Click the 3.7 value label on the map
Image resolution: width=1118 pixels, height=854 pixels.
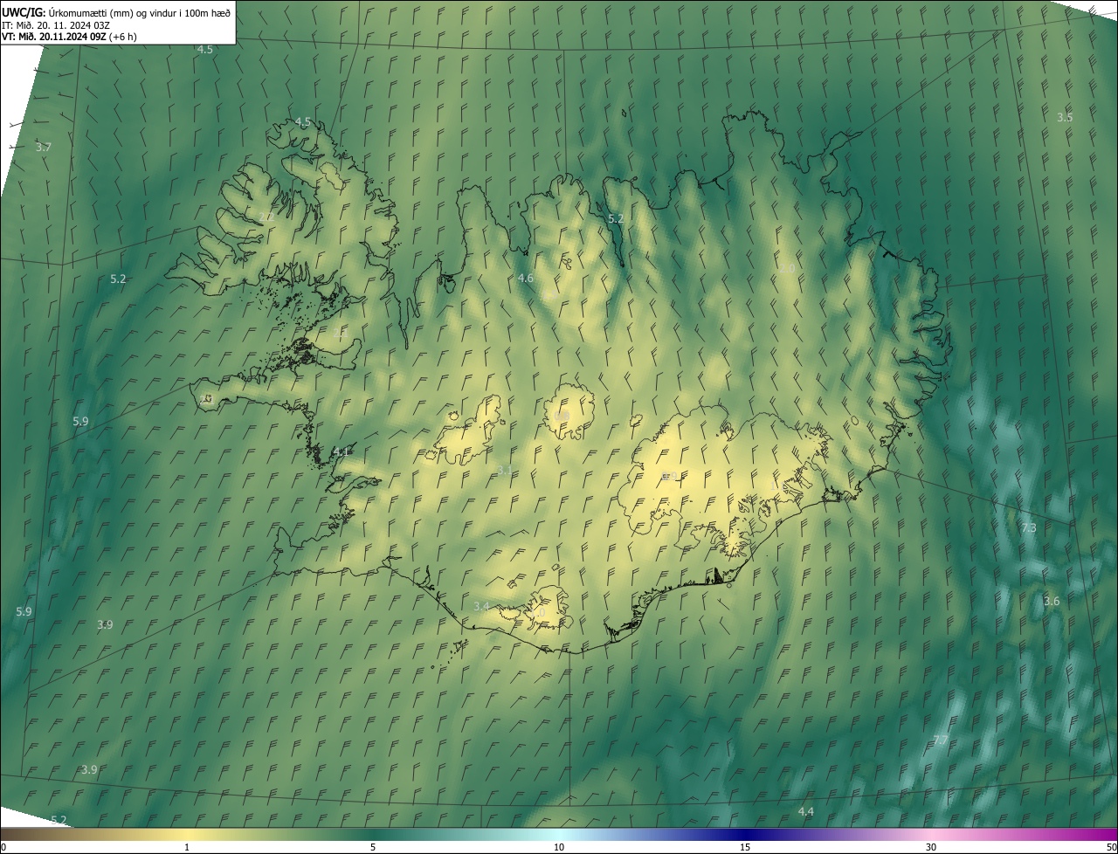(x=44, y=148)
